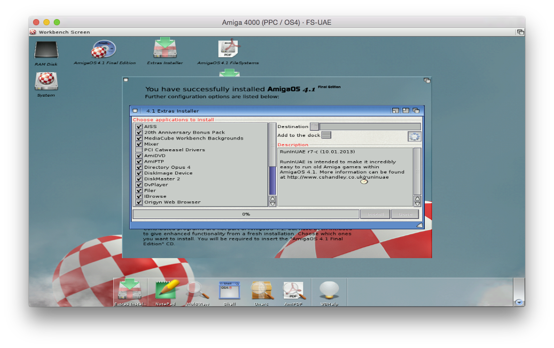Close the background installation success window
Viewport: 554px width, 348px height.
click(x=126, y=80)
